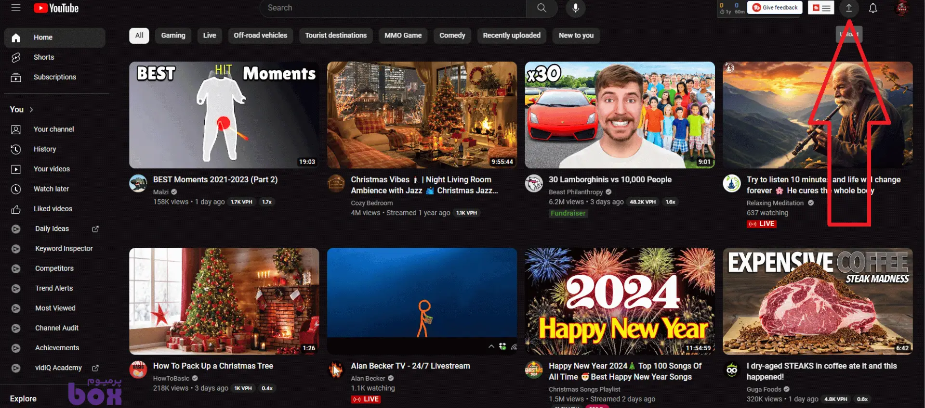Open Alan Becker livestream thumbnail
Screen dimensions: 925x408
point(422,301)
